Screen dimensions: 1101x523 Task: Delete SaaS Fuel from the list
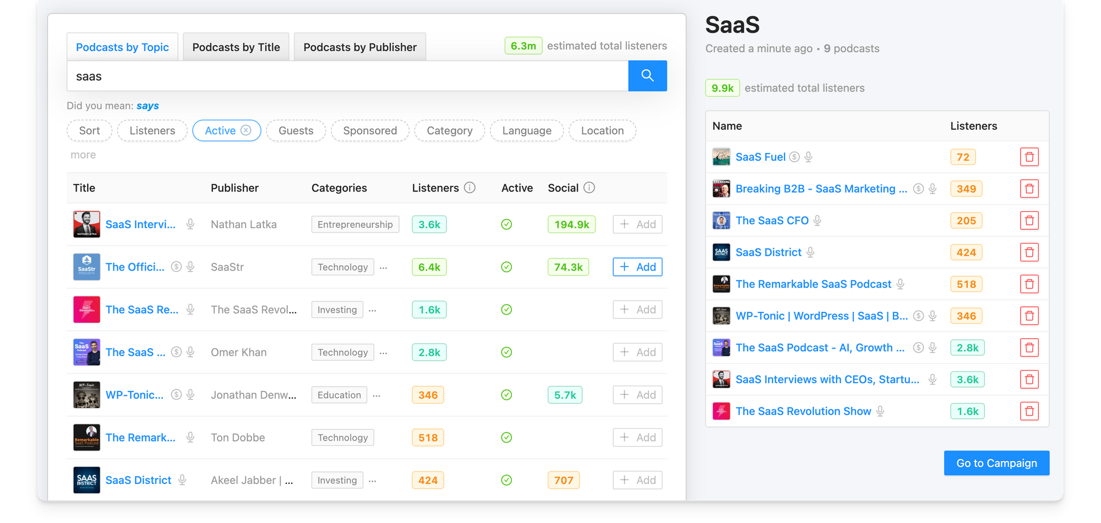pos(1029,157)
